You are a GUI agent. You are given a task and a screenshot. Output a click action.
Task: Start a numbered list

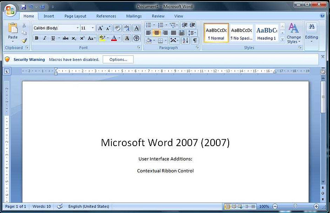(x=161, y=25)
